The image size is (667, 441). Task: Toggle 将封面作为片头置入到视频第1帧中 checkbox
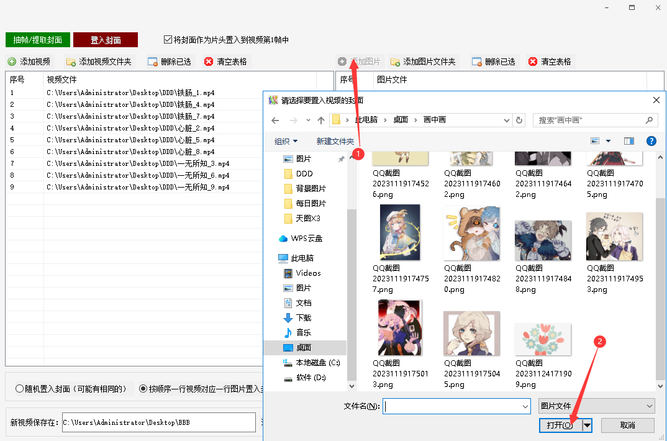tap(168, 40)
